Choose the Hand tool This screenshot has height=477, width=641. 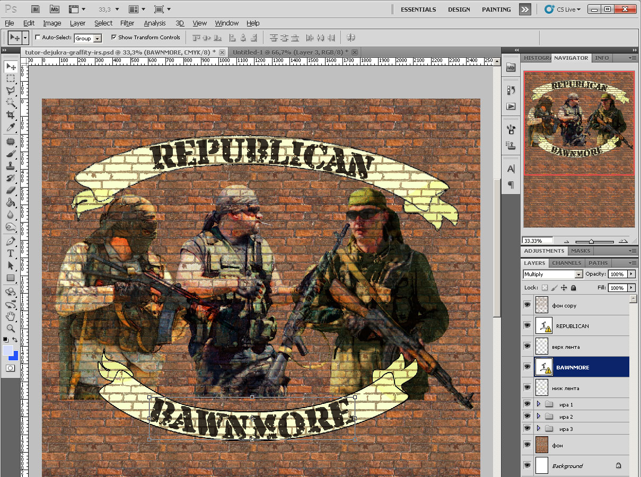click(x=10, y=316)
